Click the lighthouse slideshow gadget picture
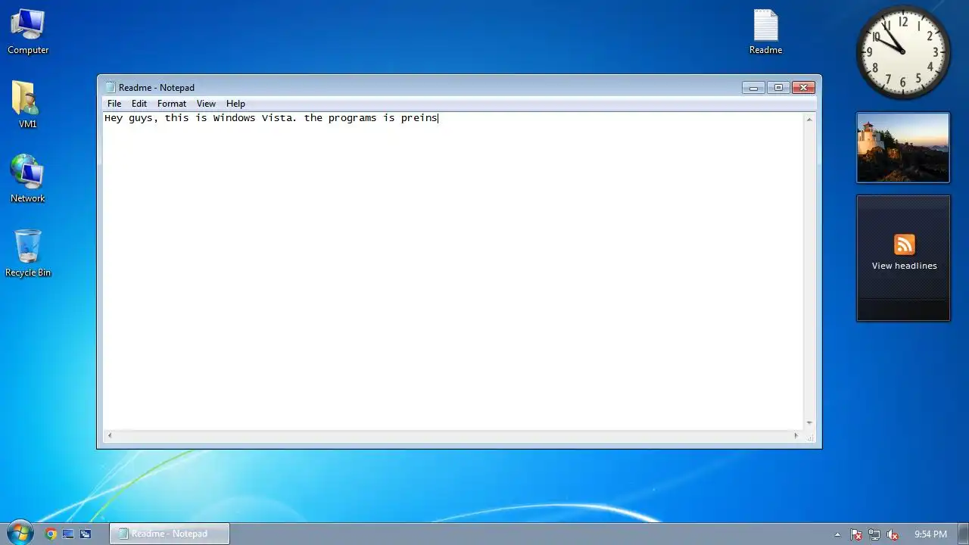 click(902, 148)
